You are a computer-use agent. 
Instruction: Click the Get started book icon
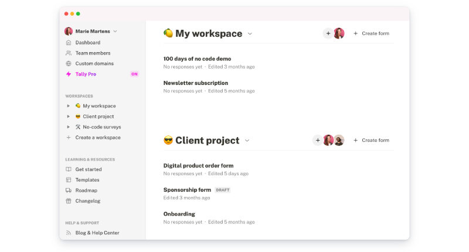pos(69,169)
